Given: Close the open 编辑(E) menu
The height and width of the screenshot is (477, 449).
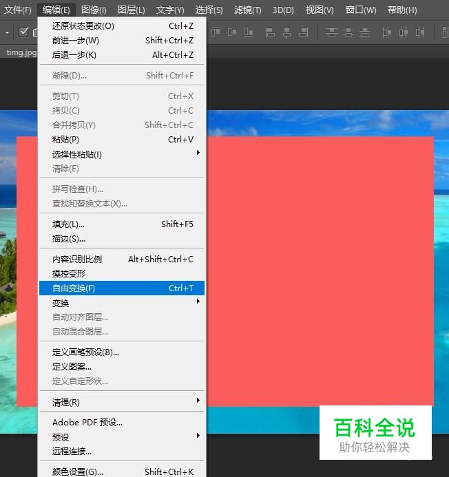Looking at the screenshot, I should 56,10.
